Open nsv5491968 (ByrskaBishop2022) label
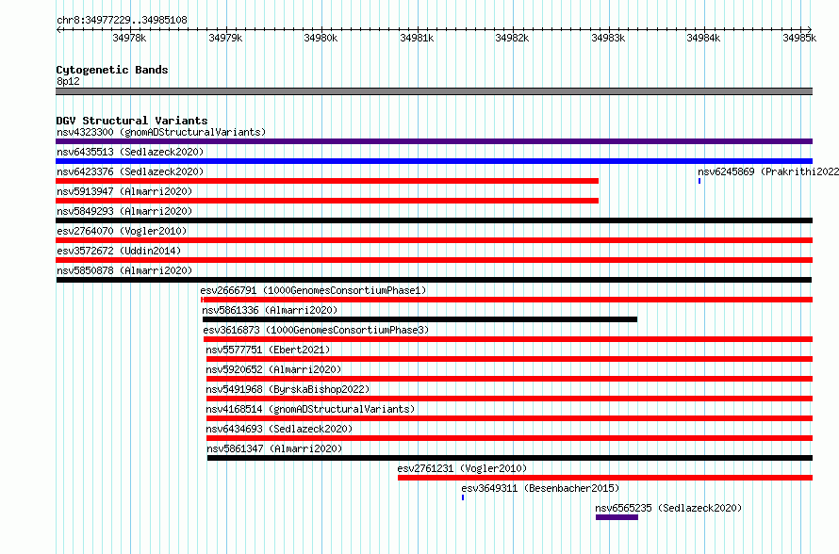Viewport: 839px width, 554px height. point(288,389)
